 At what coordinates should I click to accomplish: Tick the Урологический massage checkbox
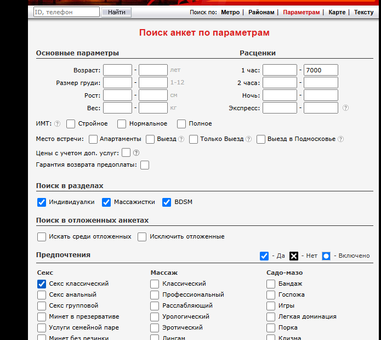pos(155,316)
